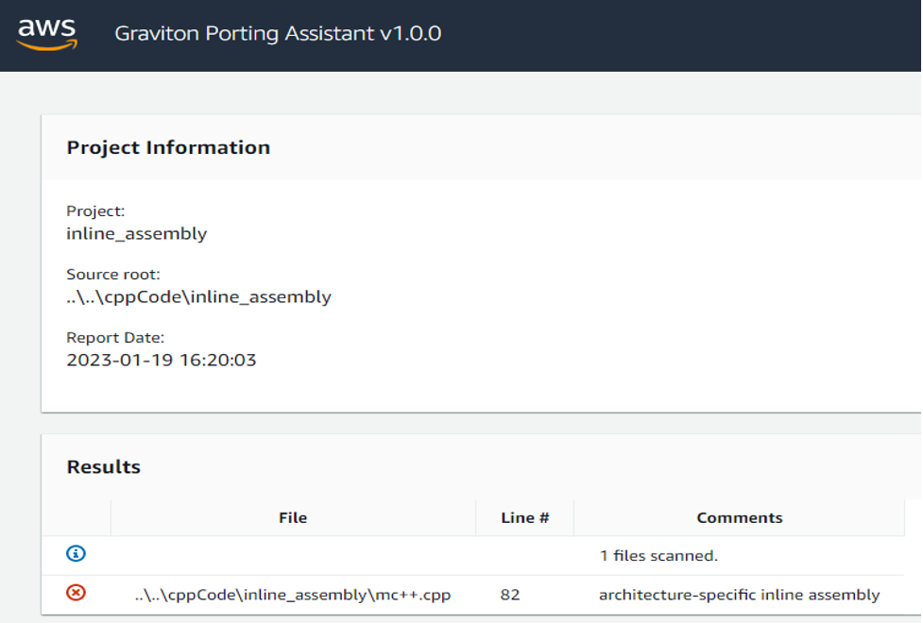Select the Project Information heading
This screenshot has height=623, width=923.
168,147
